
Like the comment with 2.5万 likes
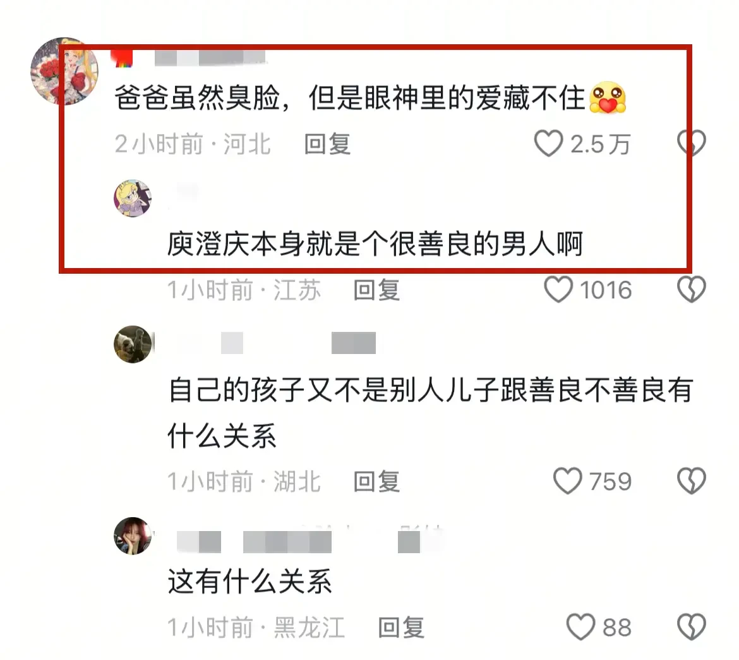pos(549,144)
